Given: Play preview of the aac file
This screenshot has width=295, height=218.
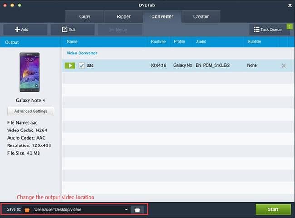Looking at the screenshot, I should 70,65.
